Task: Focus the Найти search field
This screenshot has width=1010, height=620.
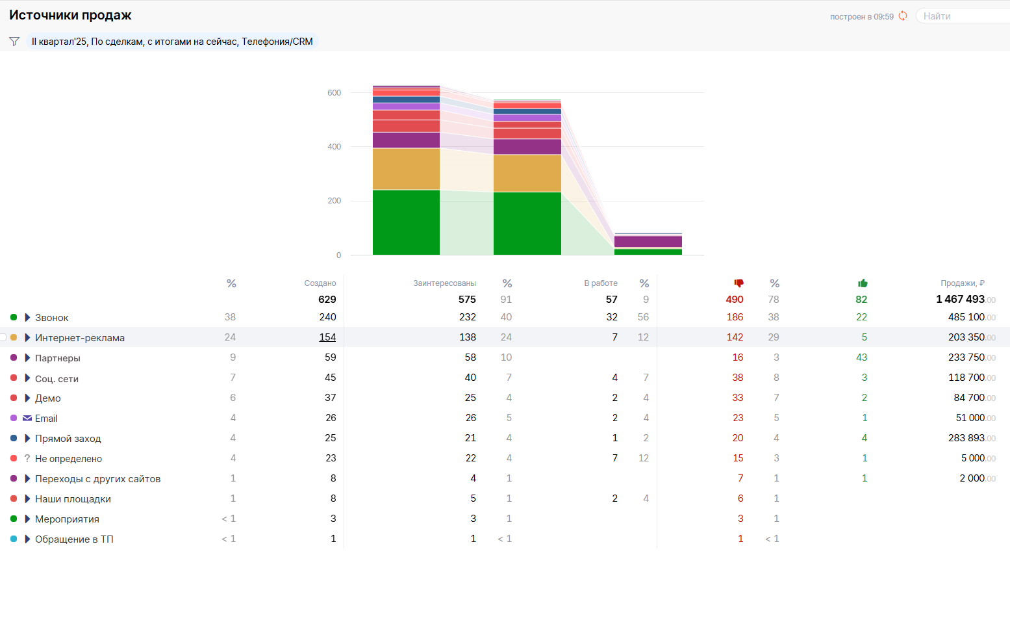Action: click(965, 16)
